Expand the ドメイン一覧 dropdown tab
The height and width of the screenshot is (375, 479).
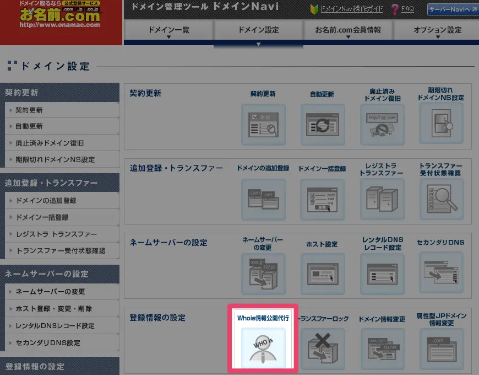click(x=168, y=31)
